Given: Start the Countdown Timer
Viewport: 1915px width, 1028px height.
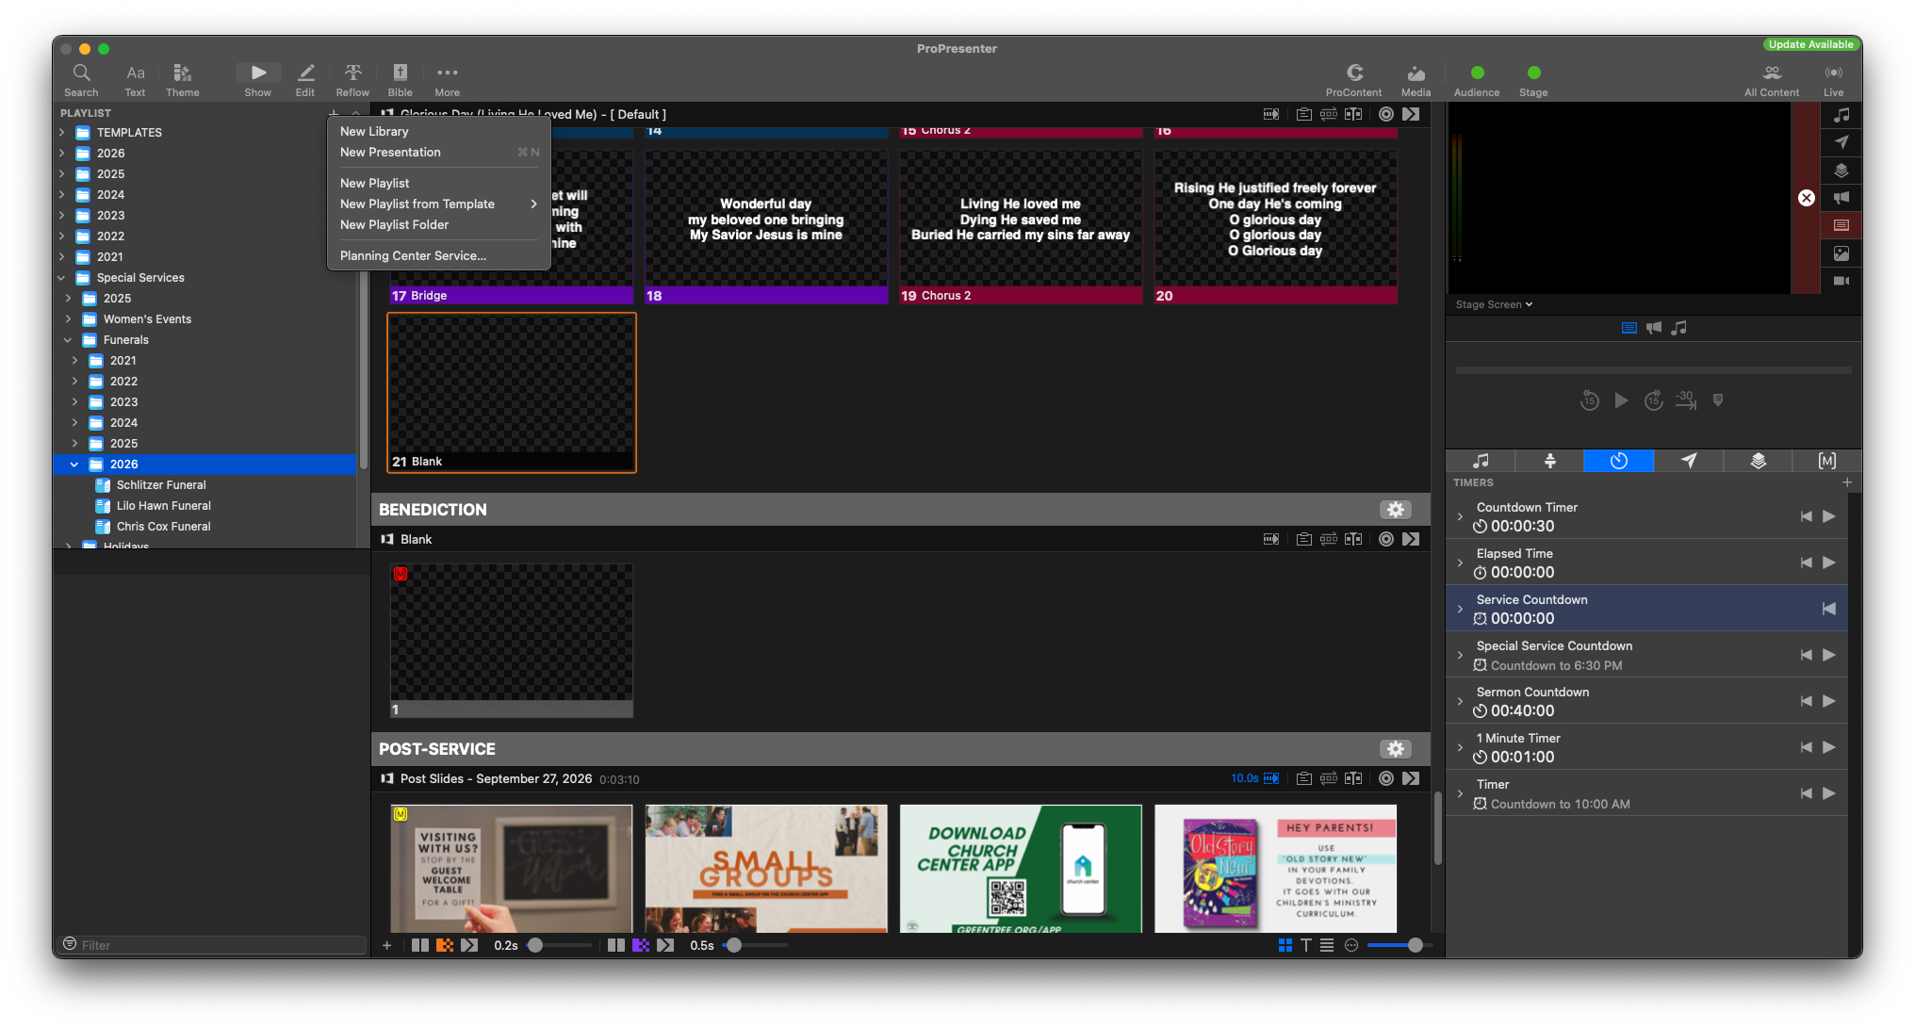Looking at the screenshot, I should click(1829, 516).
